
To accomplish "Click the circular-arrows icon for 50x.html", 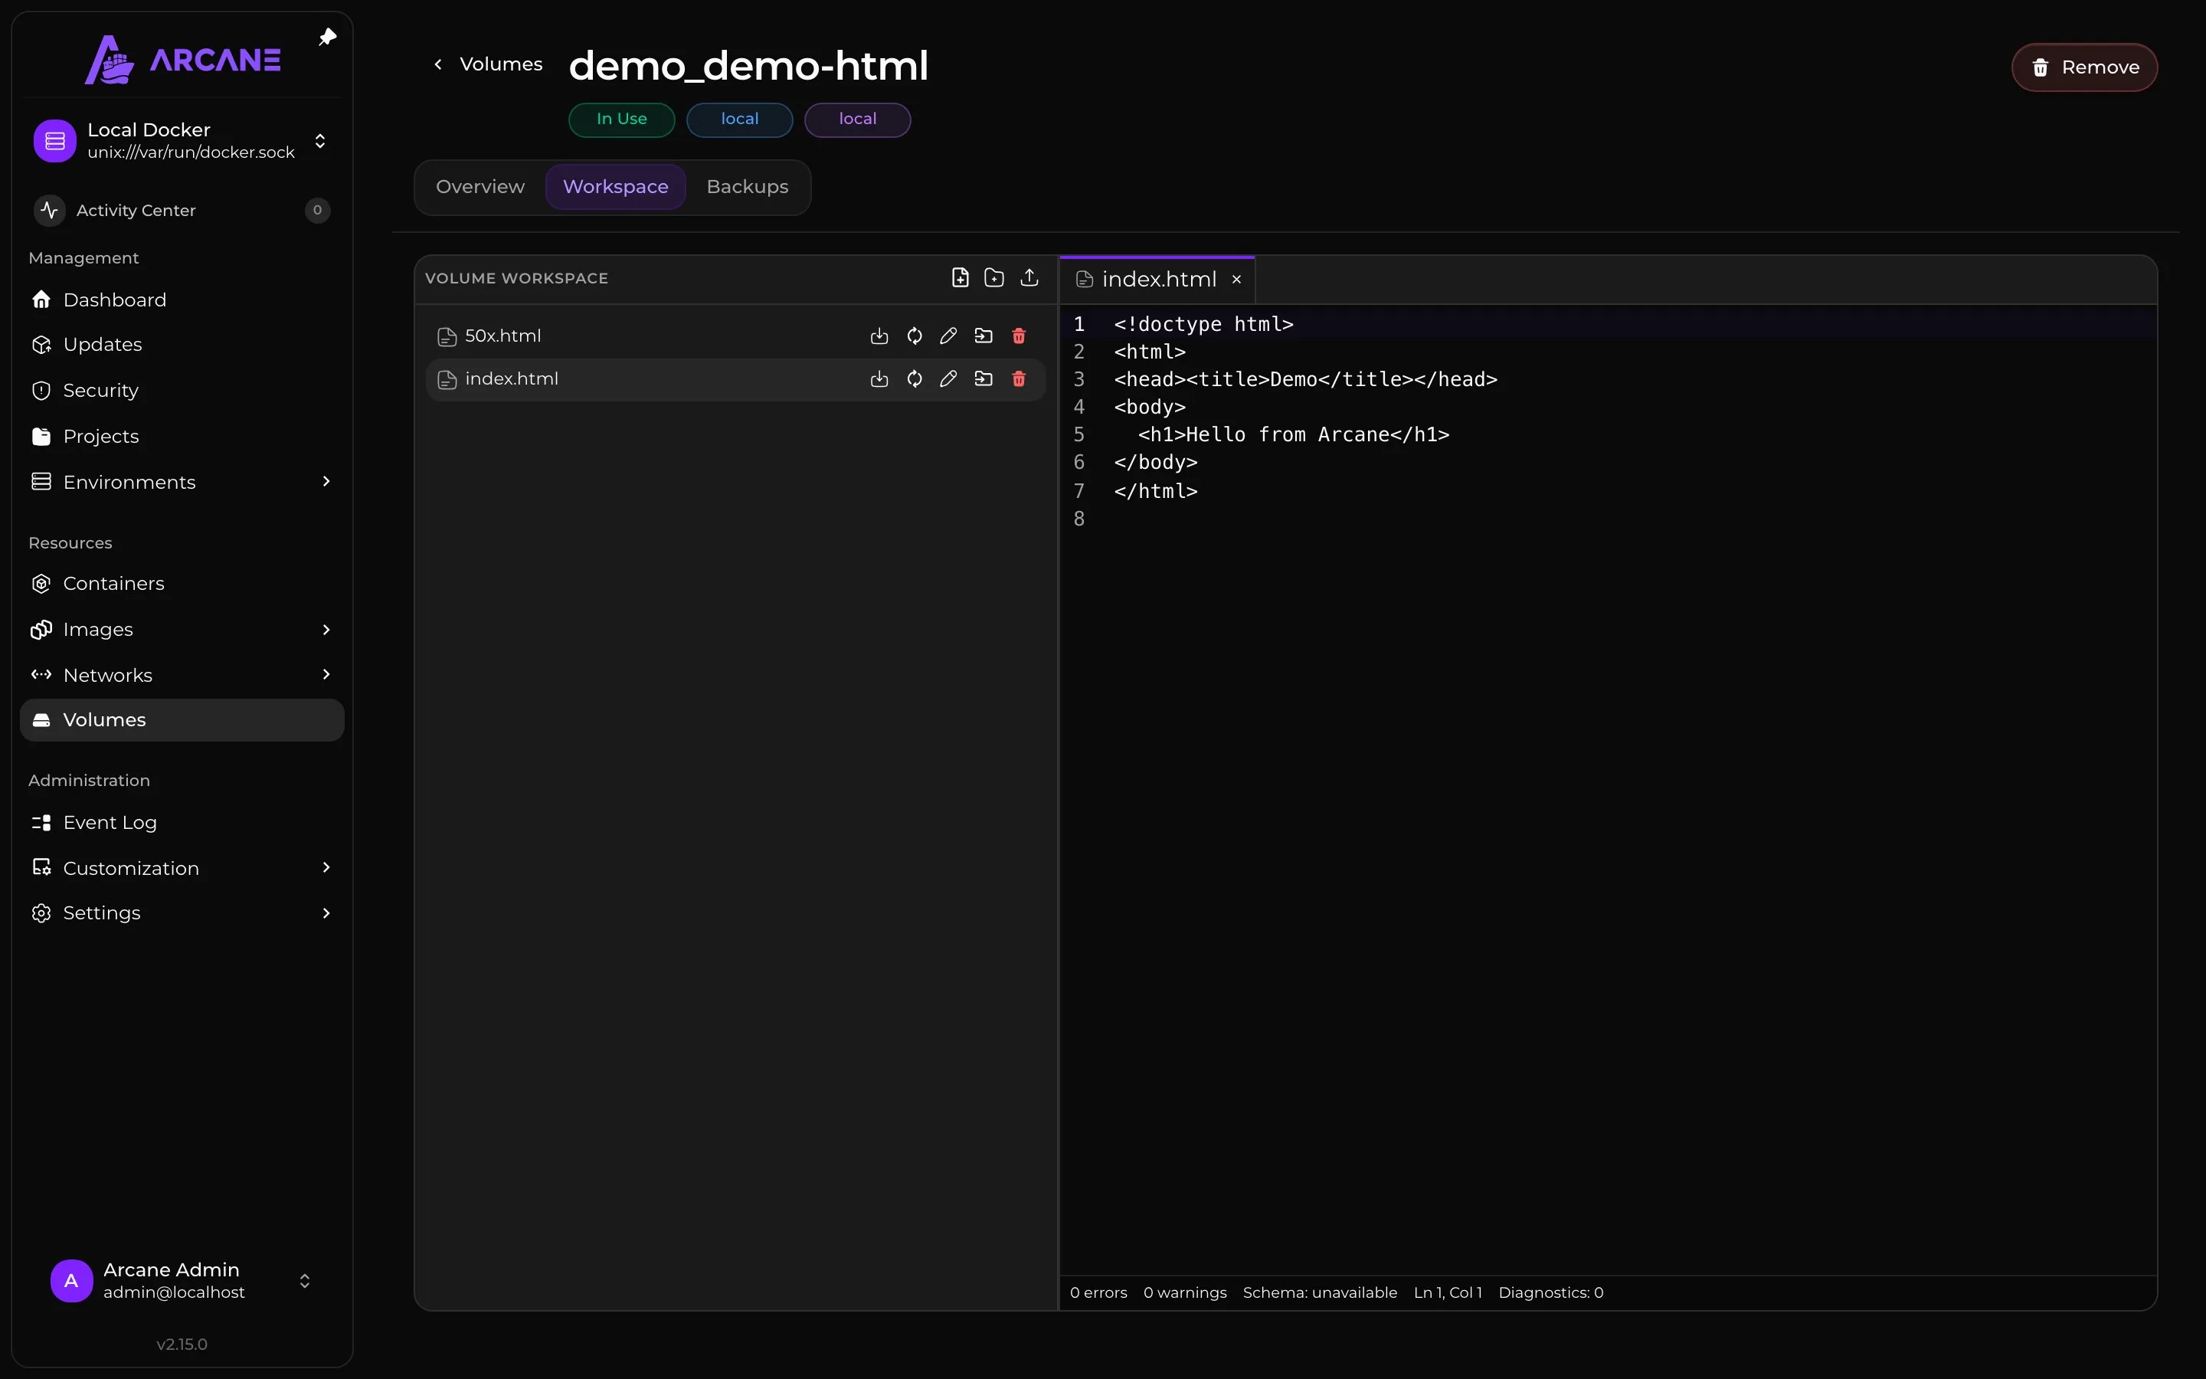I will [x=915, y=336].
